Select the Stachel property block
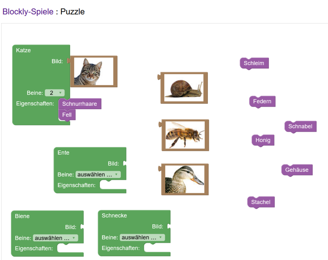Screen dimensions: 328x260 click(261, 202)
